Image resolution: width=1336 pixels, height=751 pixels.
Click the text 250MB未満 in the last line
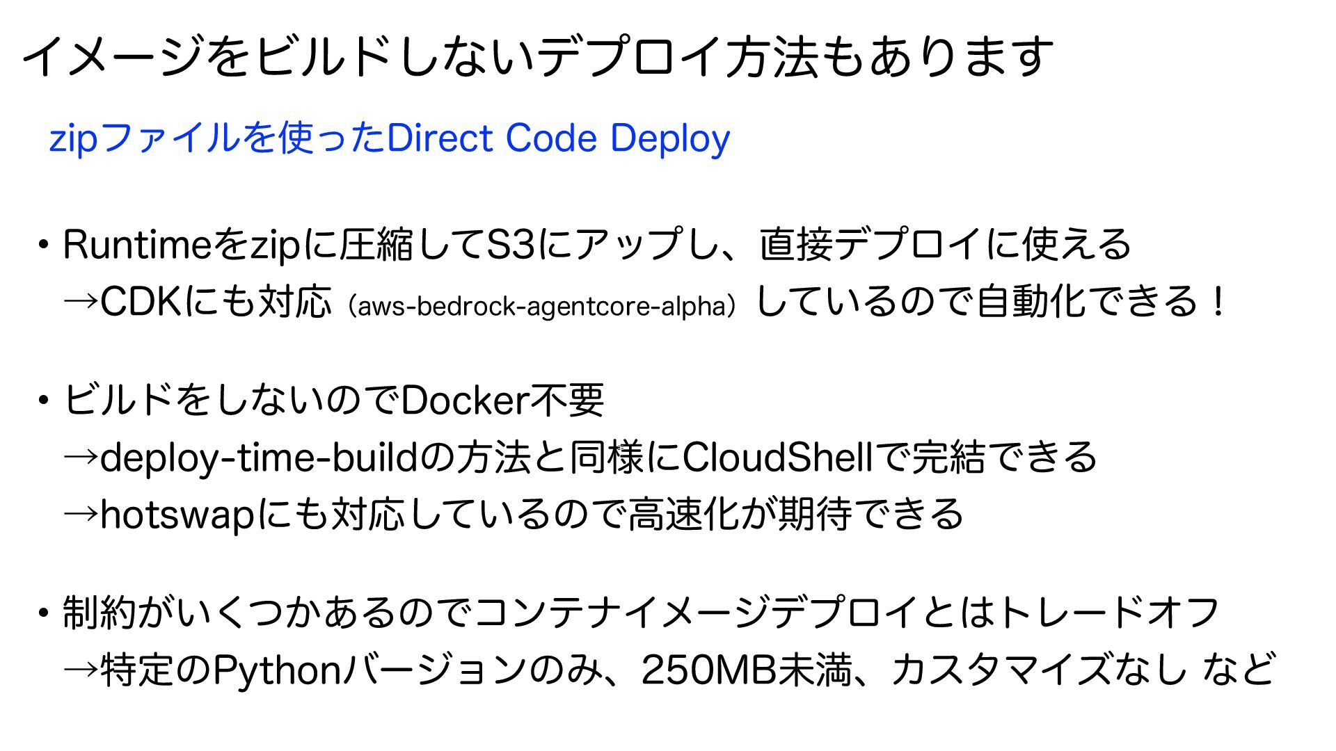(x=747, y=670)
